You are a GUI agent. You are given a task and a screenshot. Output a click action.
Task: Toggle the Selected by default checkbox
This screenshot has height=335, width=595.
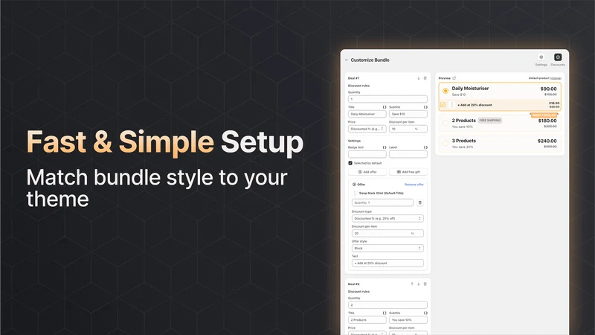coord(350,163)
